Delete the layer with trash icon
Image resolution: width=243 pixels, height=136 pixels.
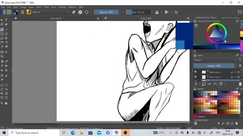click(x=240, y=84)
